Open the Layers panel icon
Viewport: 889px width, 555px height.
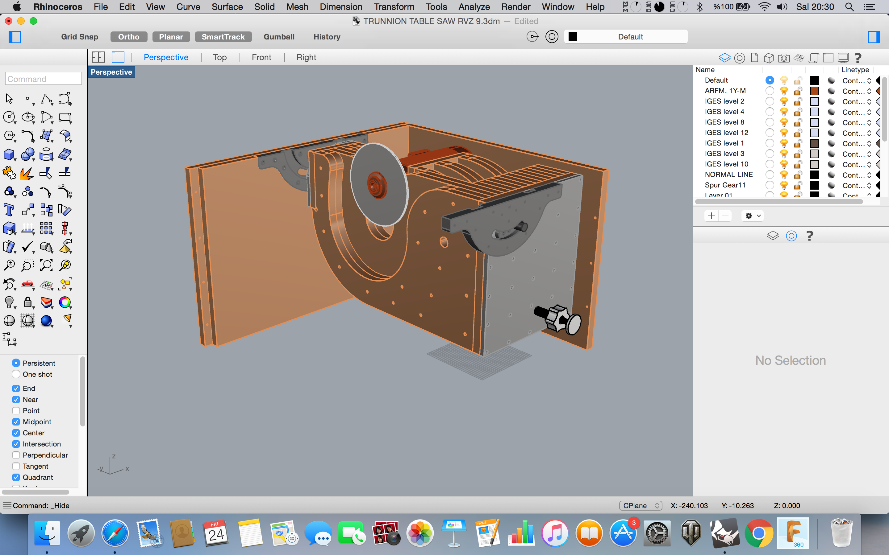(724, 58)
